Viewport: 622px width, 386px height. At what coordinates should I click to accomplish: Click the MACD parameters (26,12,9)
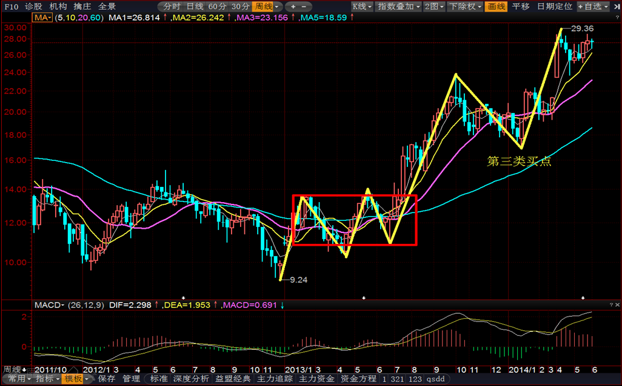click(85, 305)
